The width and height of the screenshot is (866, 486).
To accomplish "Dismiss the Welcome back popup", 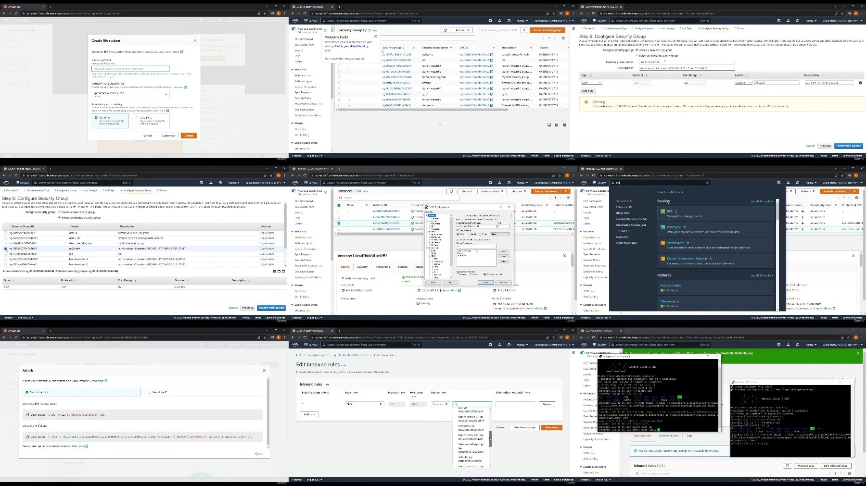I will 375,37.
